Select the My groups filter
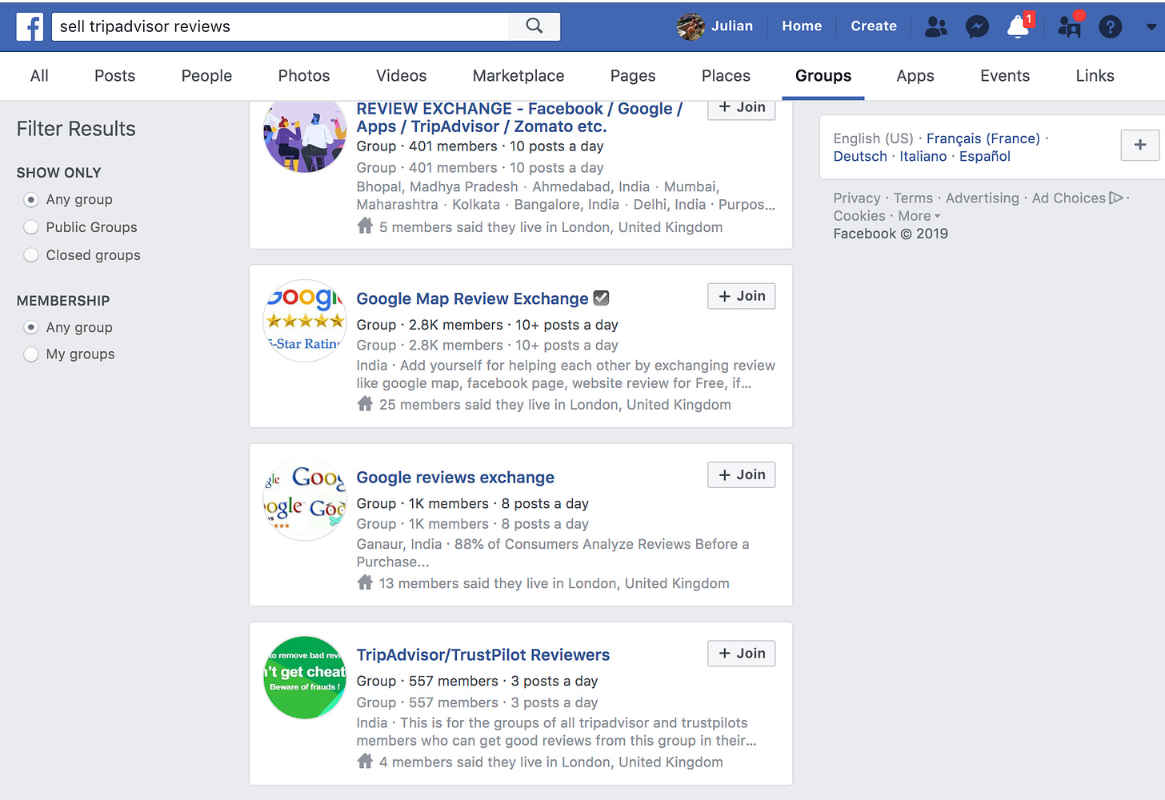Viewport: 1165px width, 800px height. pyautogui.click(x=31, y=354)
